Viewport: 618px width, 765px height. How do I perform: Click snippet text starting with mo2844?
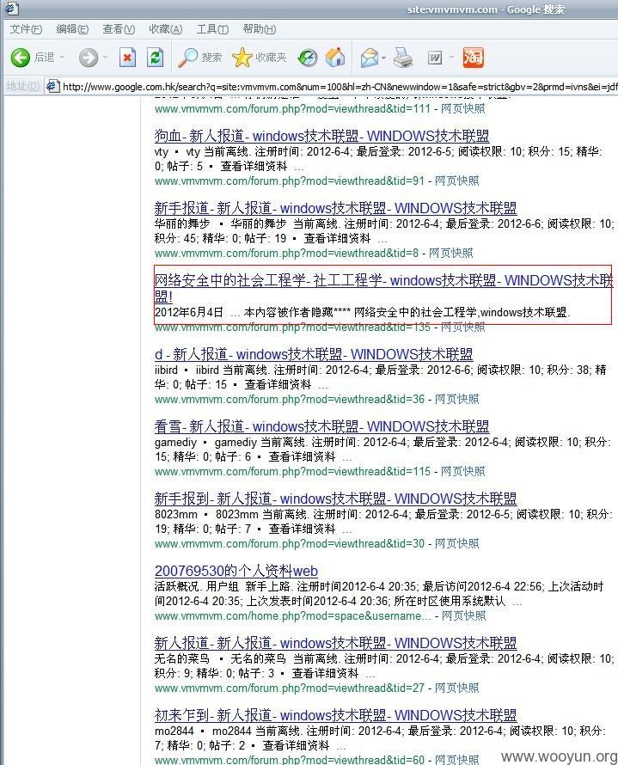380,738
